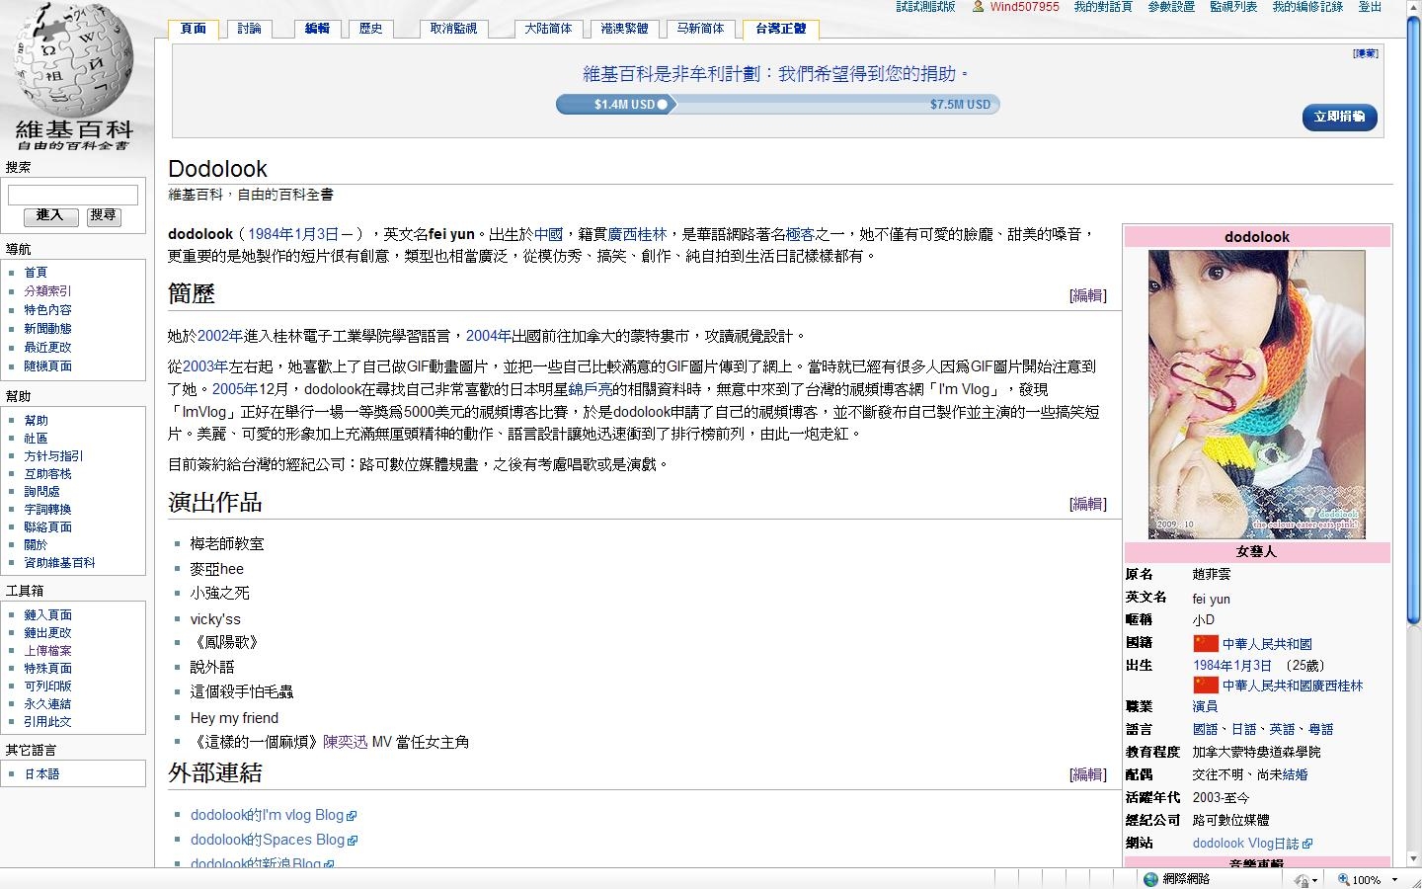Viewport: 1422px width, 889px height.
Task: Edit the 演出作品 section via 編輯 link
Action: pyautogui.click(x=1087, y=504)
